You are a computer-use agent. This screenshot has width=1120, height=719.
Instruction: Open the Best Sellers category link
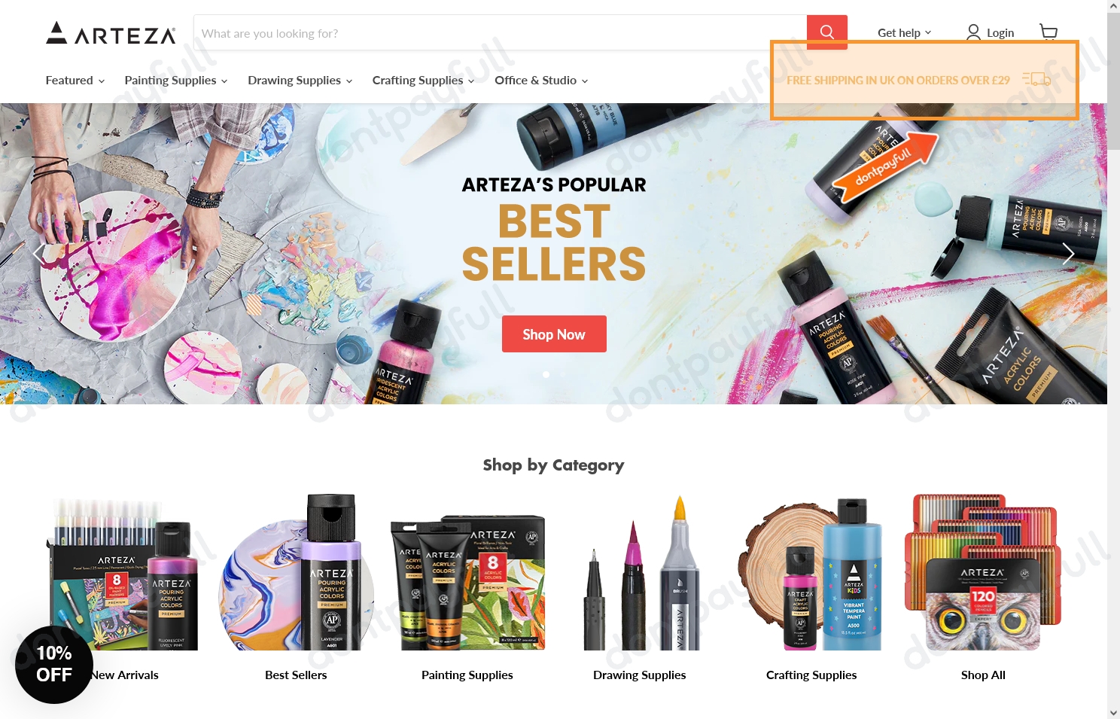click(296, 675)
